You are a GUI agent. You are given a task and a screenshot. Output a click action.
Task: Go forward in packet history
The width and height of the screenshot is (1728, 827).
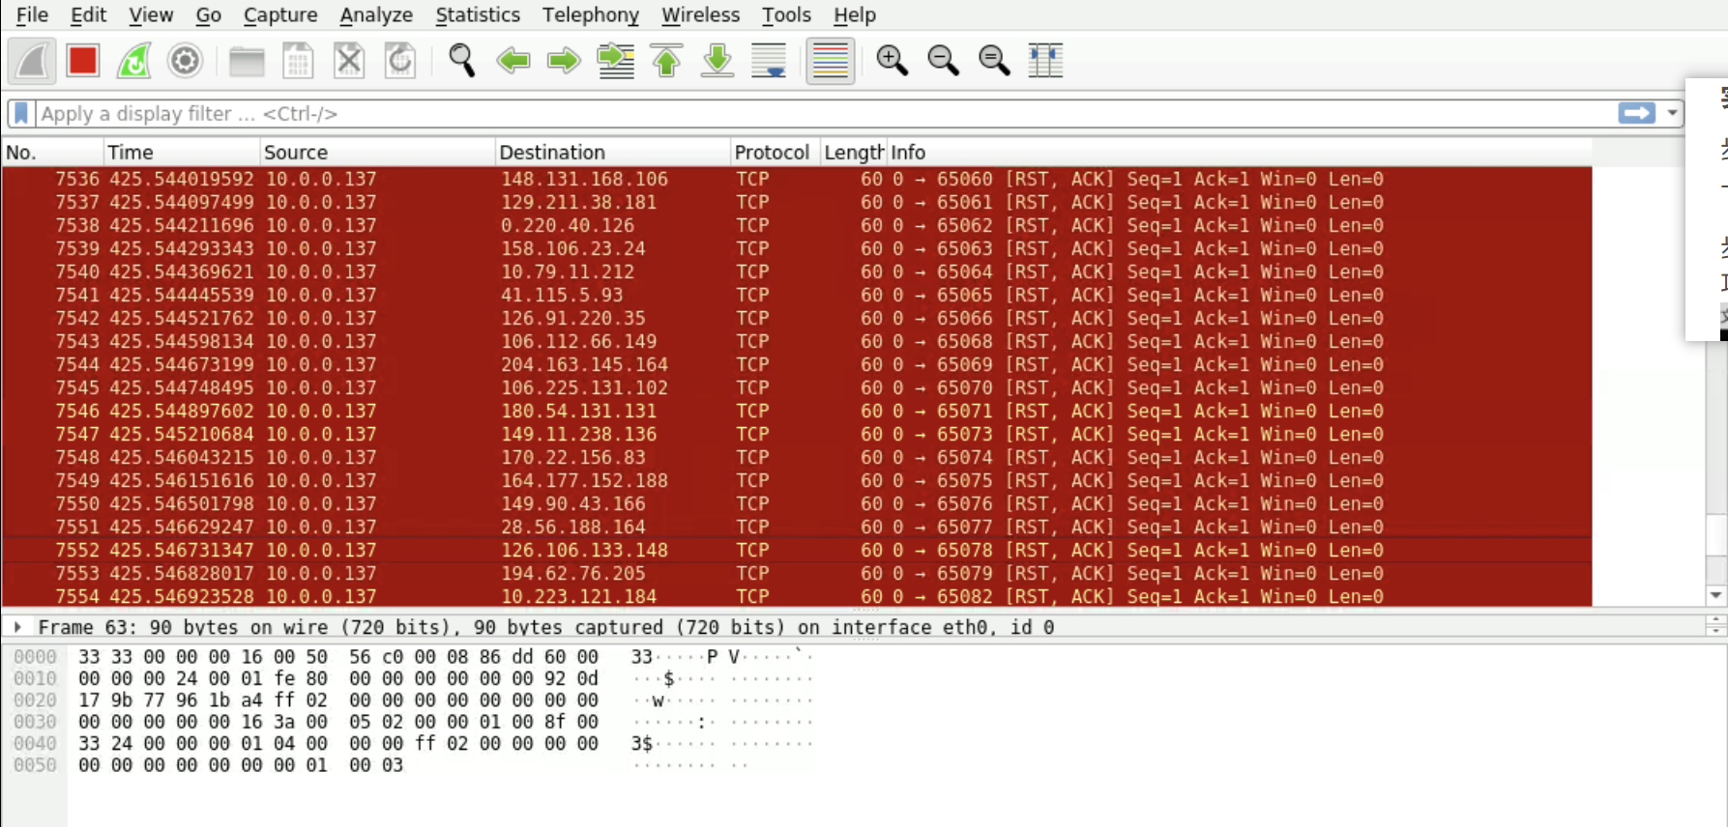pyautogui.click(x=564, y=61)
